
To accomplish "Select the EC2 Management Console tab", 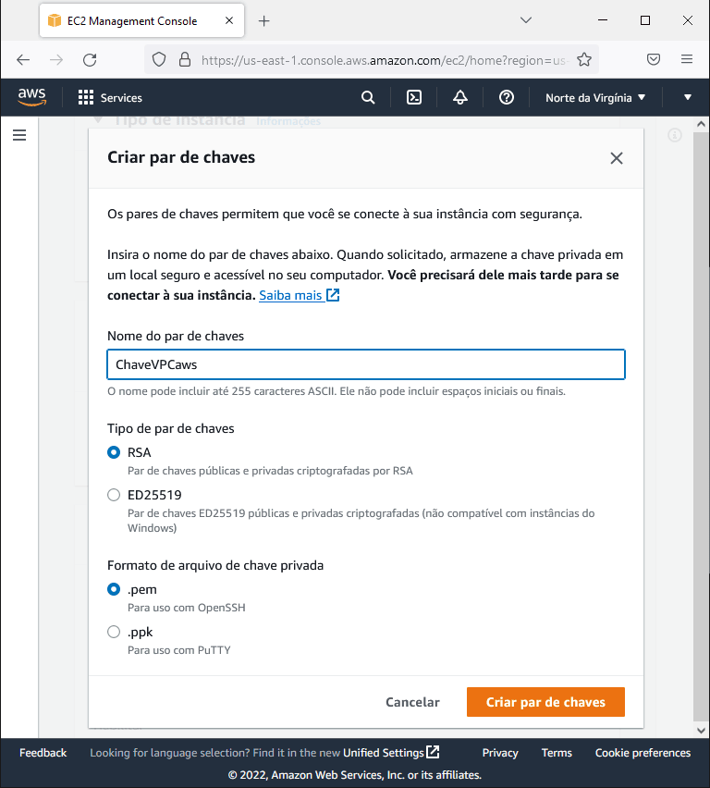I will (x=141, y=20).
